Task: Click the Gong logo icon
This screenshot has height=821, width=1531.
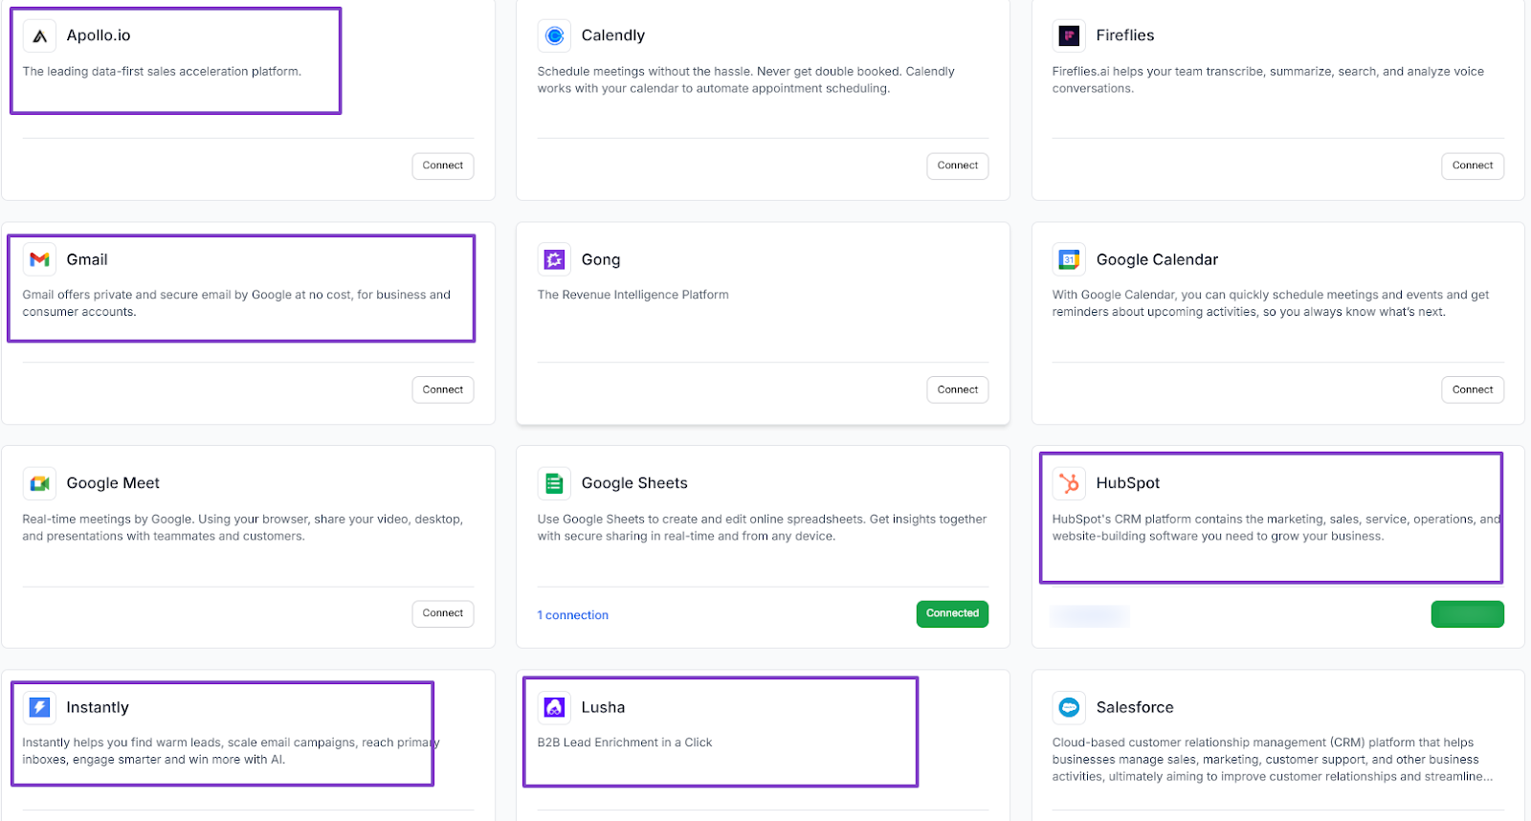Action: (554, 259)
